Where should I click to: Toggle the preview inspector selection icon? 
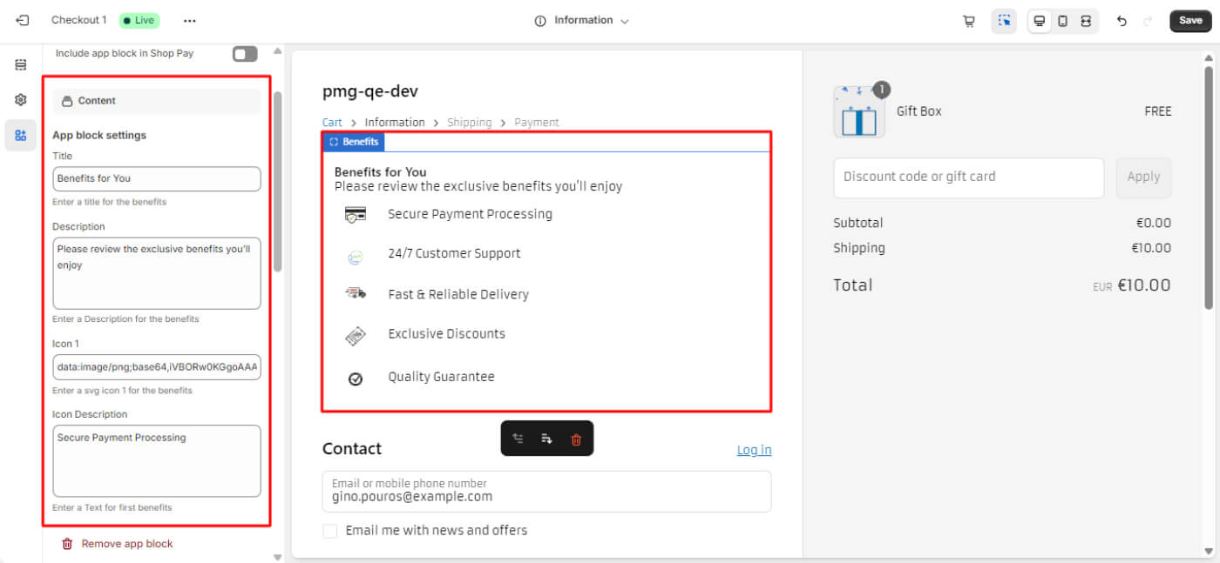(1004, 21)
